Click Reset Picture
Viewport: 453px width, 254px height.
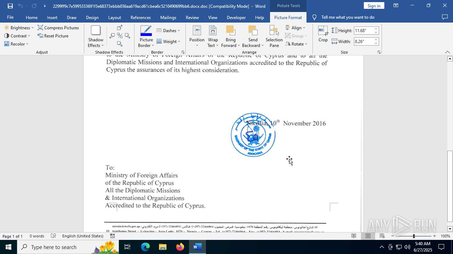[x=53, y=36]
